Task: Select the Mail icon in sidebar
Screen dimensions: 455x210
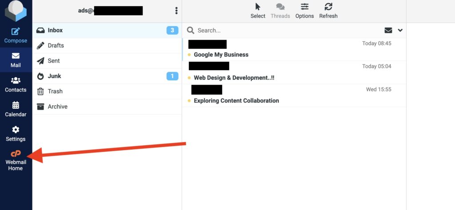Action: [x=16, y=60]
